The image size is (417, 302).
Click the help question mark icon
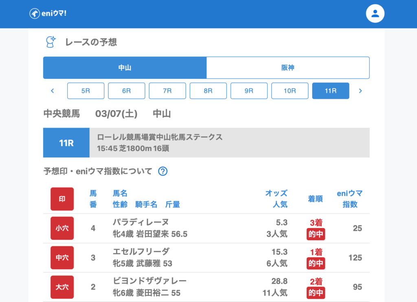[163, 171]
